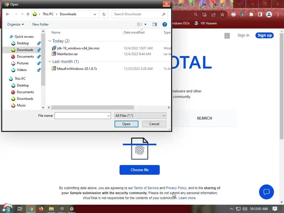Sort by Name column header

[x=56, y=32]
